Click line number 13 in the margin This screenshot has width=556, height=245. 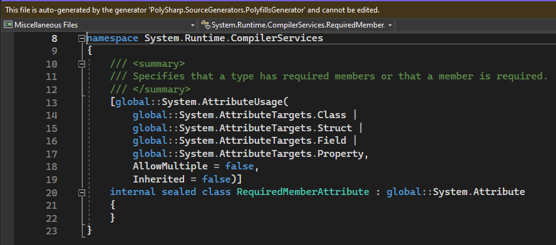point(51,102)
